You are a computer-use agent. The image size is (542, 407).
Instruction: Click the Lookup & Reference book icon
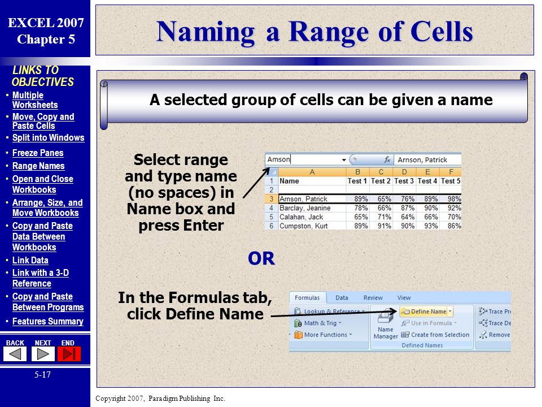pos(298,311)
